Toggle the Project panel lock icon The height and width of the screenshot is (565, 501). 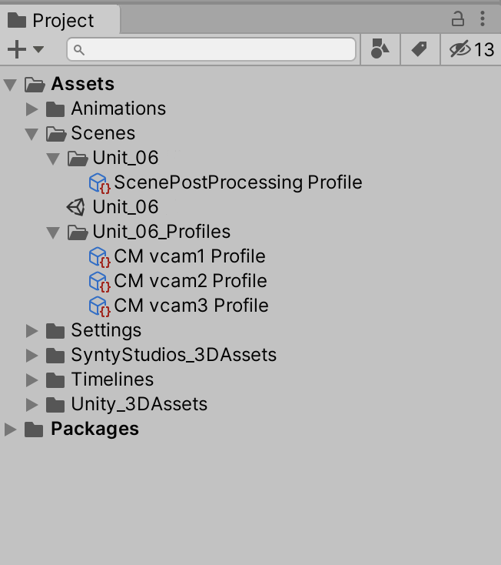coord(457,18)
